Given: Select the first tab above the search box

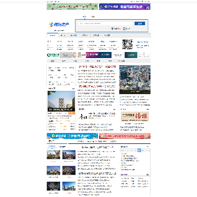Looking at the screenshot, I should coord(85,17).
